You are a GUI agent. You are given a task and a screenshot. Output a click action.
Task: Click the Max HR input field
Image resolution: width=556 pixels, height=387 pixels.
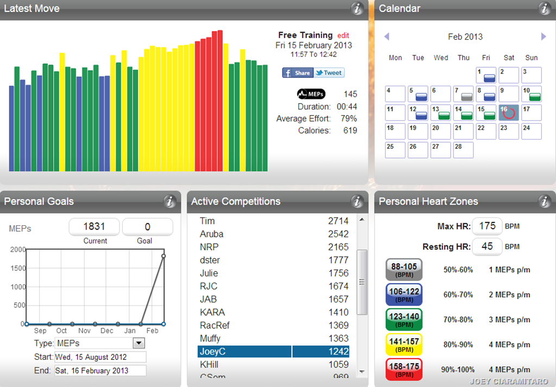(x=487, y=226)
